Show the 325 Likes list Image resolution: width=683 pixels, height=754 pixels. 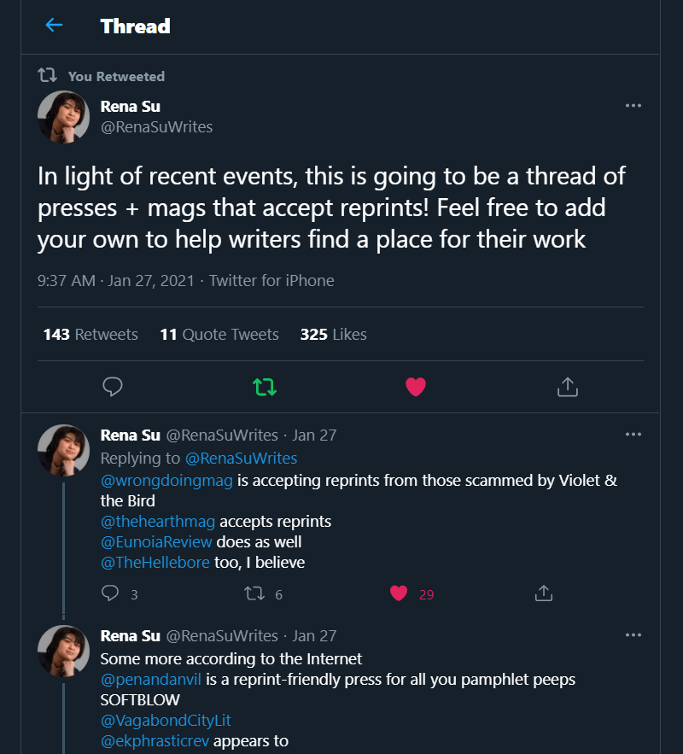(333, 335)
